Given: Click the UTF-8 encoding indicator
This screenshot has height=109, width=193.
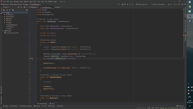Looking at the screenshot, I should pos(157,108).
